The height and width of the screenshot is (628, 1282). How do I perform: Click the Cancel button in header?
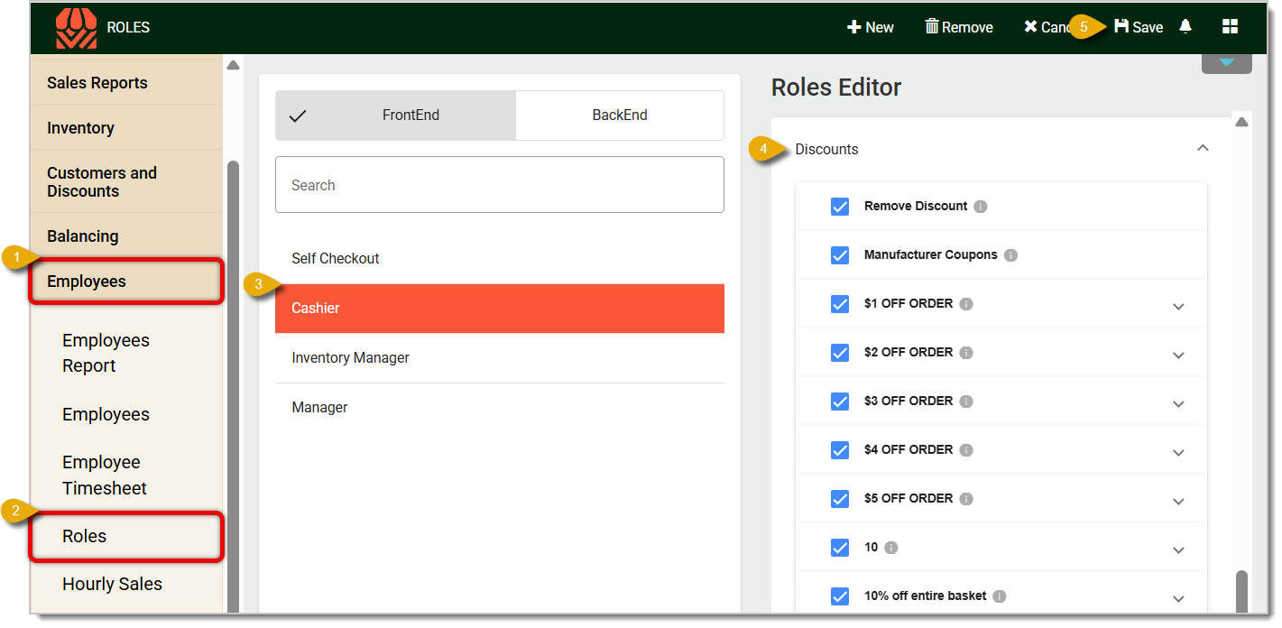[x=1047, y=27]
